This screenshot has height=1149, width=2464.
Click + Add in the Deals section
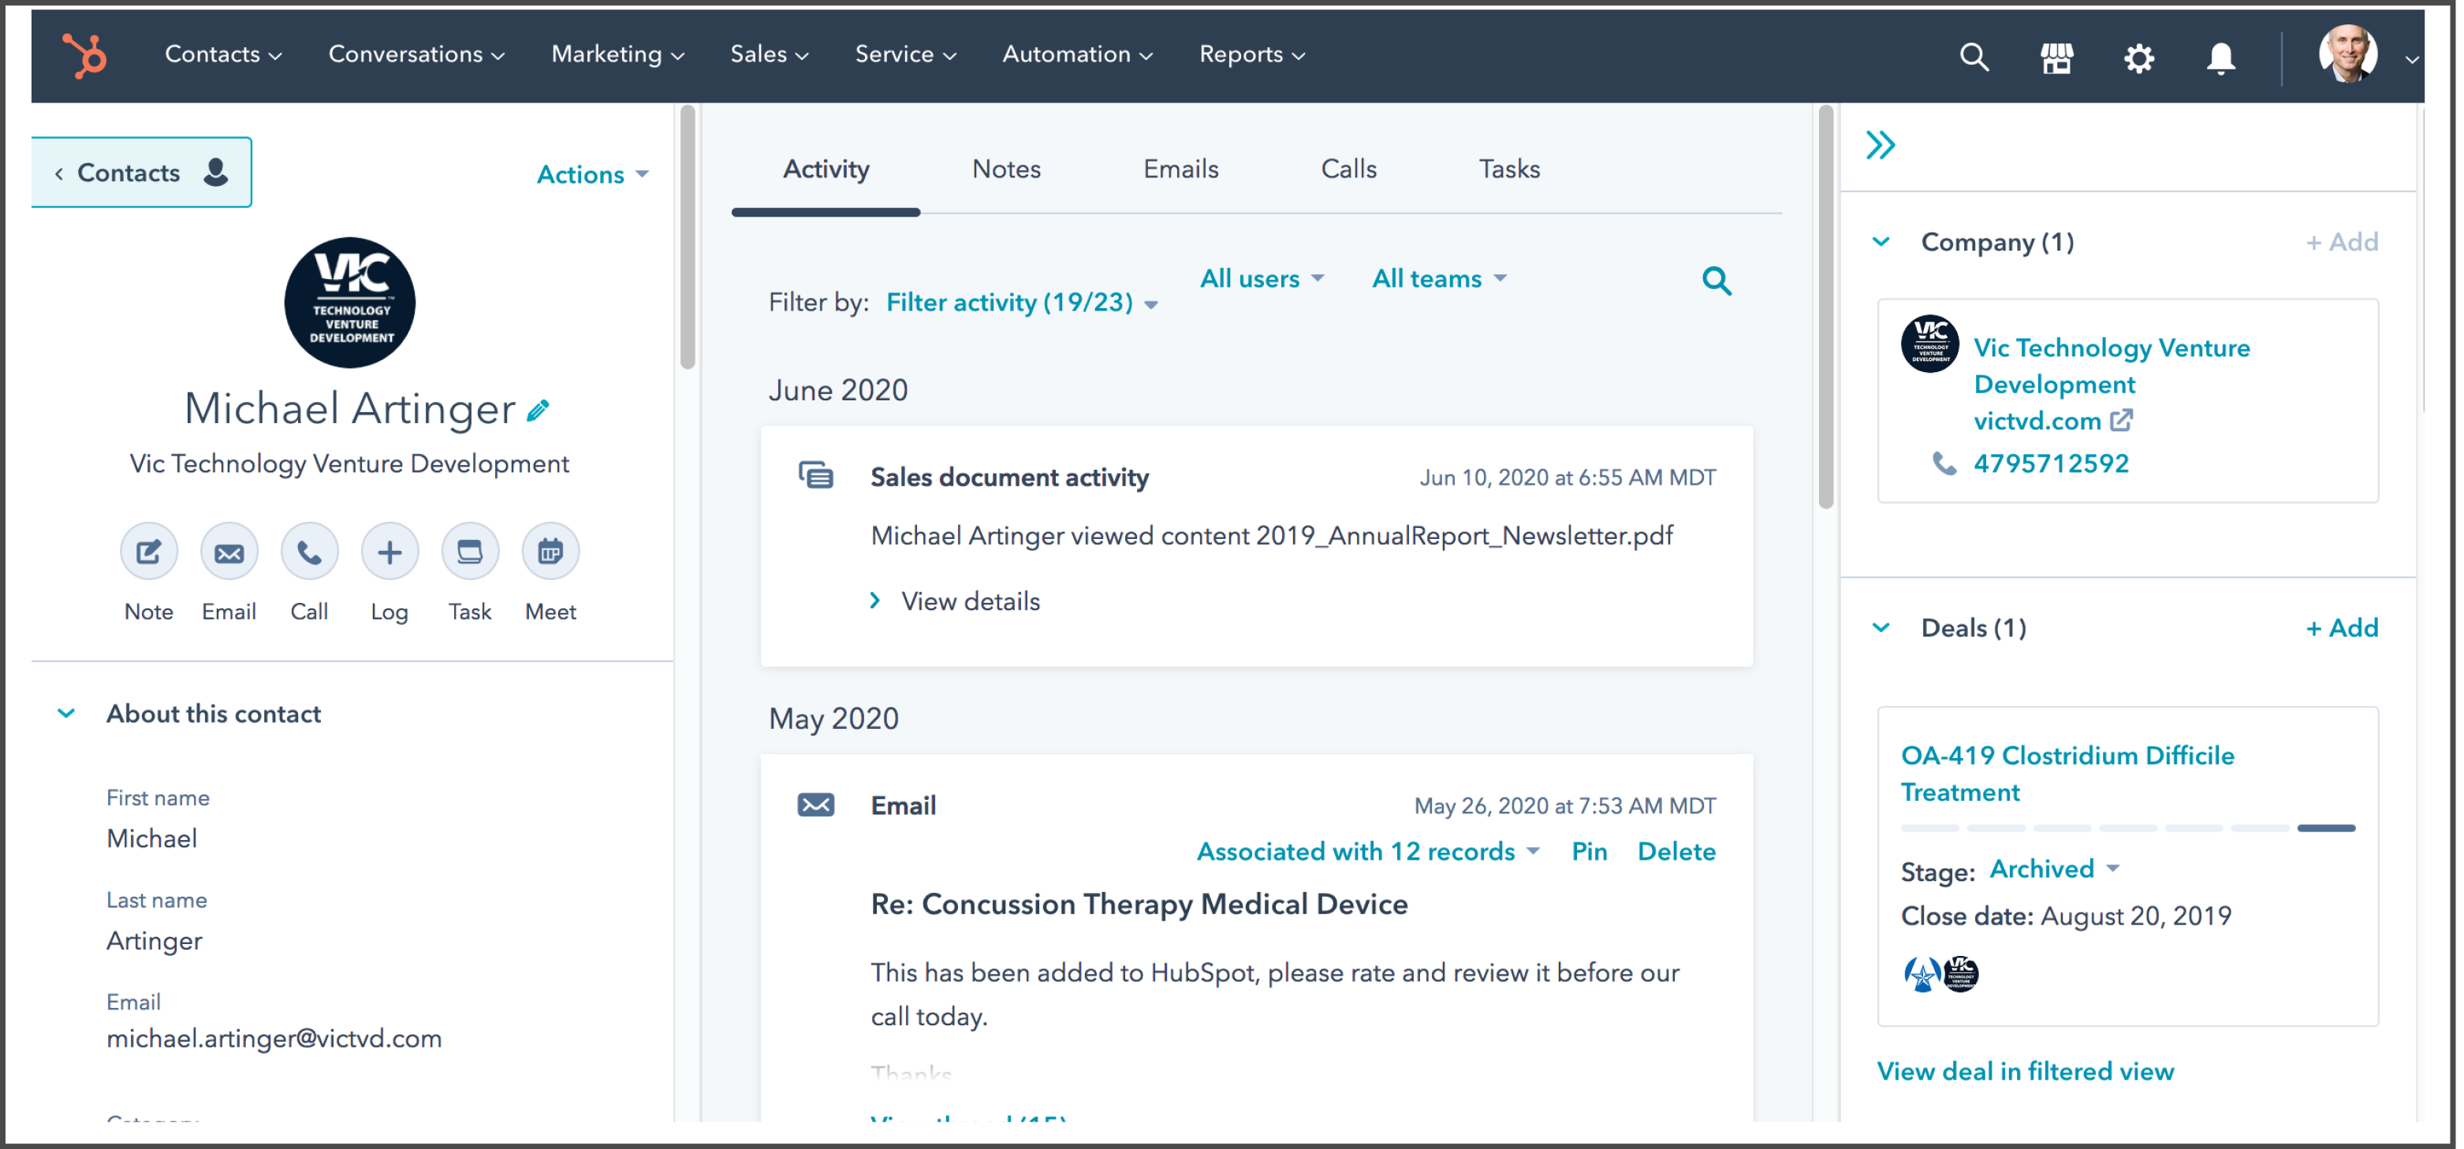[x=2341, y=628]
